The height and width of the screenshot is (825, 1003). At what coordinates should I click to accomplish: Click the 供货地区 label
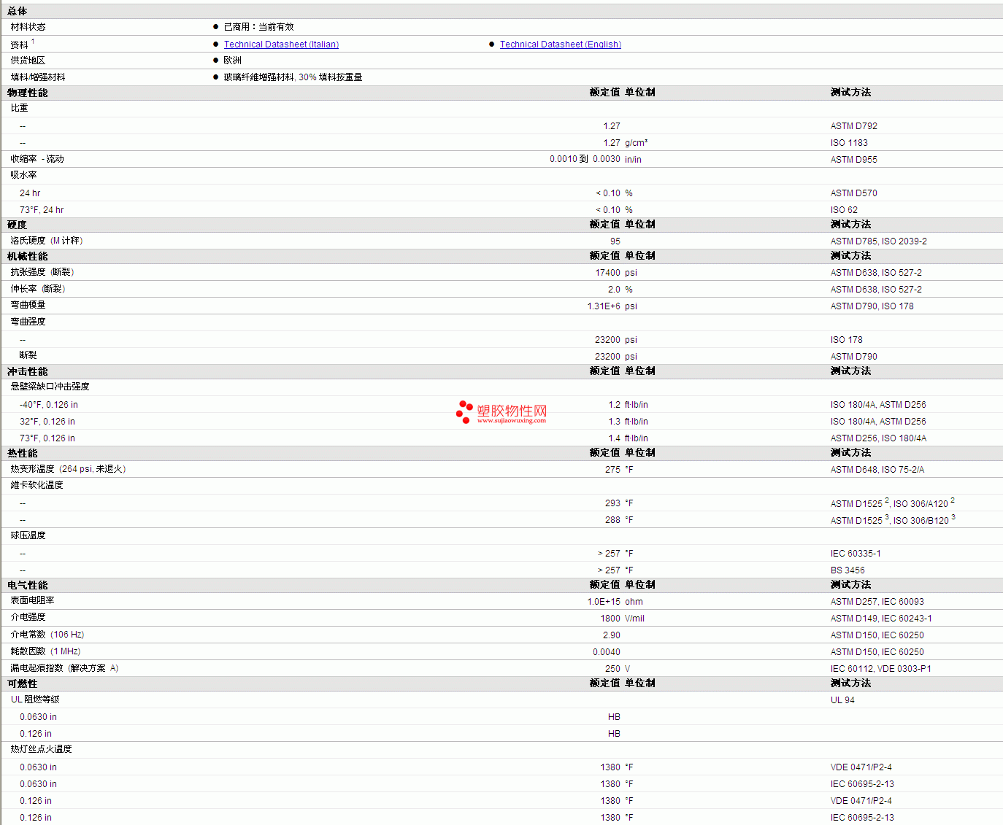pos(28,61)
